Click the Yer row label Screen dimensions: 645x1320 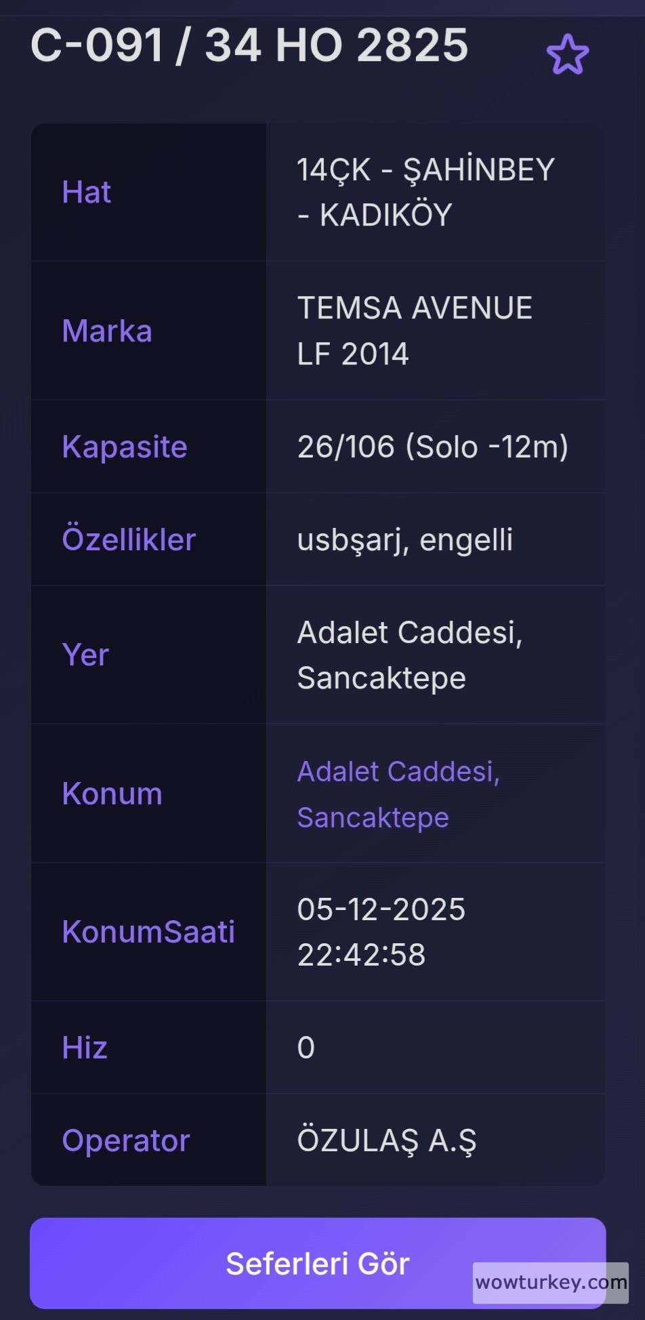click(x=85, y=655)
